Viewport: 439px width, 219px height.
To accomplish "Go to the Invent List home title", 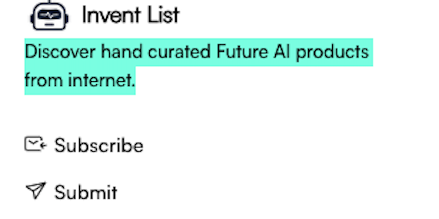I will [130, 15].
